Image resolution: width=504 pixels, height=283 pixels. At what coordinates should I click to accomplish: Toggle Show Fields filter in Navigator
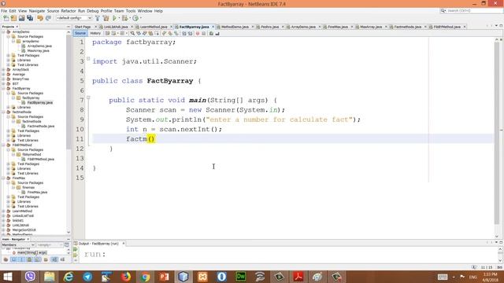coord(14,259)
